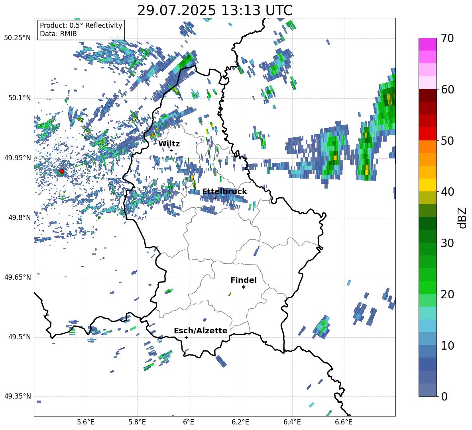The height and width of the screenshot is (430, 472).
Task: Click the 49.5°N latitude label
Action: coord(20,337)
